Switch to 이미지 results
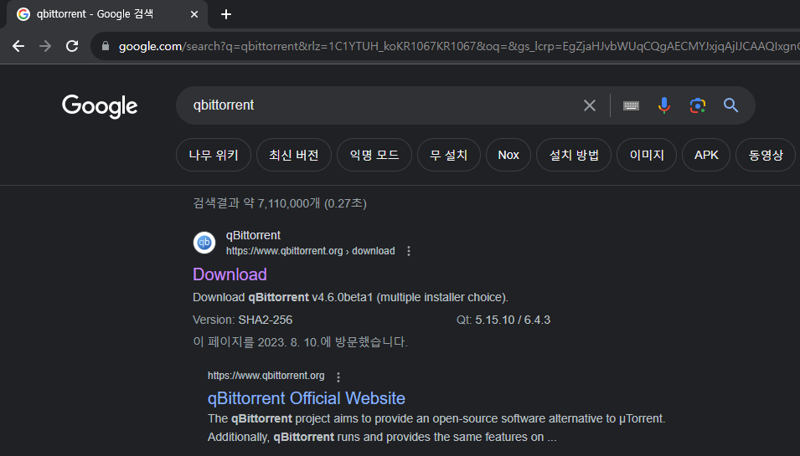This screenshot has width=800, height=456. [x=647, y=155]
